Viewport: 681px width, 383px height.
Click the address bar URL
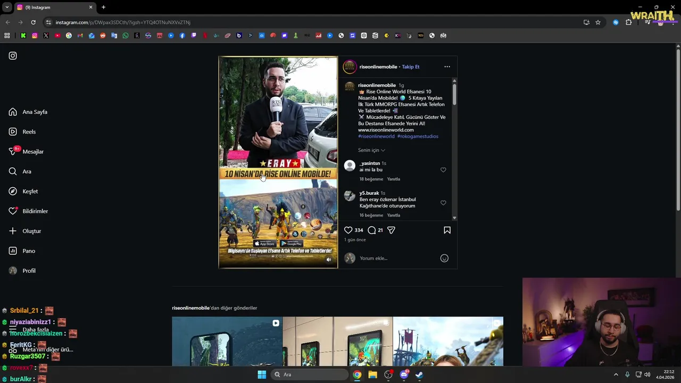coord(123,22)
